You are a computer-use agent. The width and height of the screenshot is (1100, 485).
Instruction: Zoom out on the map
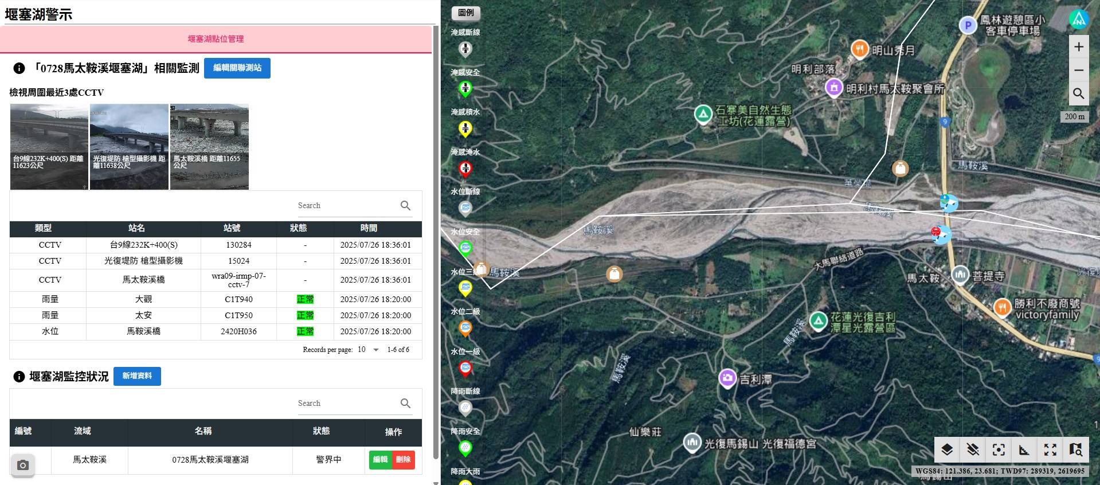[x=1078, y=71]
